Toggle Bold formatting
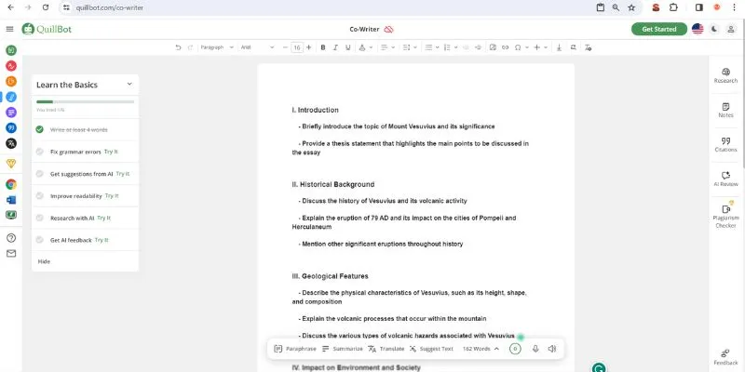The height and width of the screenshot is (372, 745). tap(323, 47)
